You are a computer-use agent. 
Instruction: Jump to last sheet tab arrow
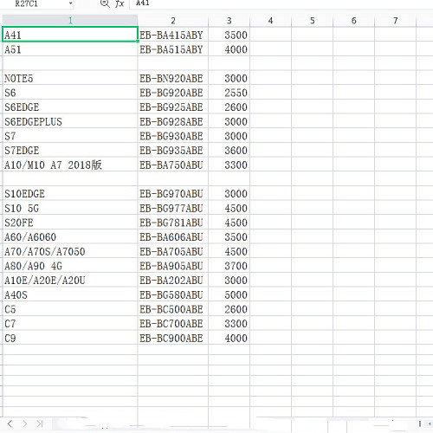[40, 423]
